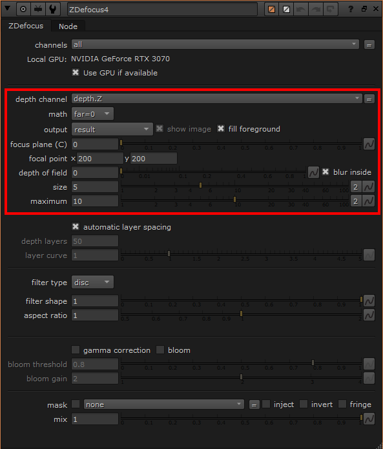Open the math far=0 dropdown
This screenshot has width=383, height=449.
(92, 114)
